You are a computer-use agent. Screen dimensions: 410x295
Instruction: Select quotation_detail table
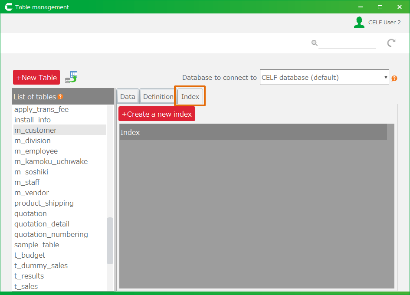(42, 224)
